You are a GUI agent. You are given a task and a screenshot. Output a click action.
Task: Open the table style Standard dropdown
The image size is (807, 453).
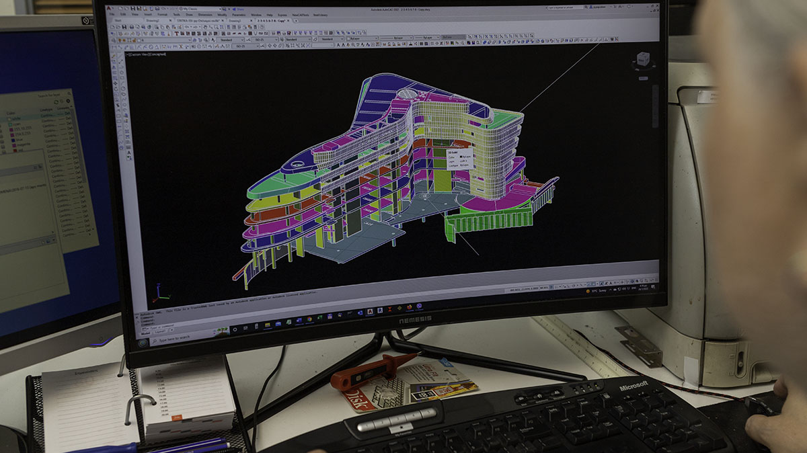click(298, 39)
